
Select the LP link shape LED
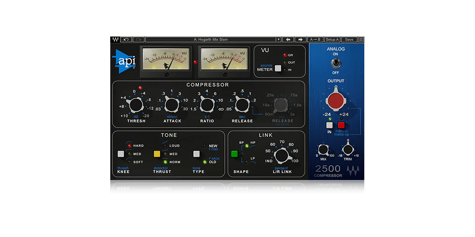point(247,162)
